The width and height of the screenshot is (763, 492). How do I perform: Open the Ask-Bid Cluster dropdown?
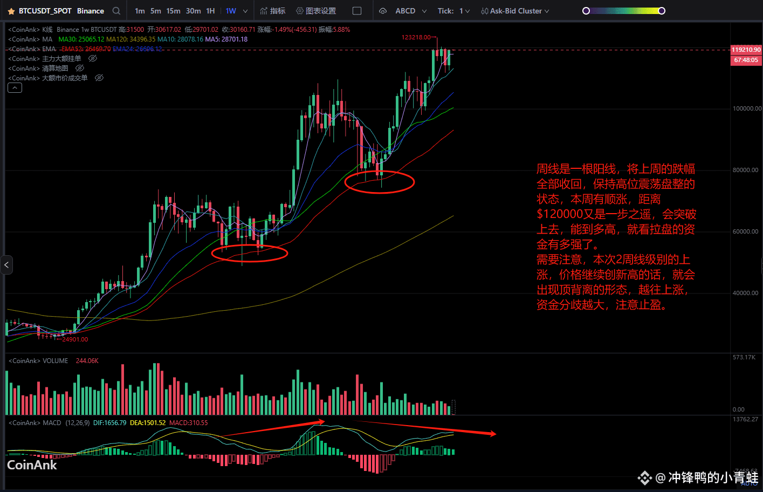[x=515, y=11]
